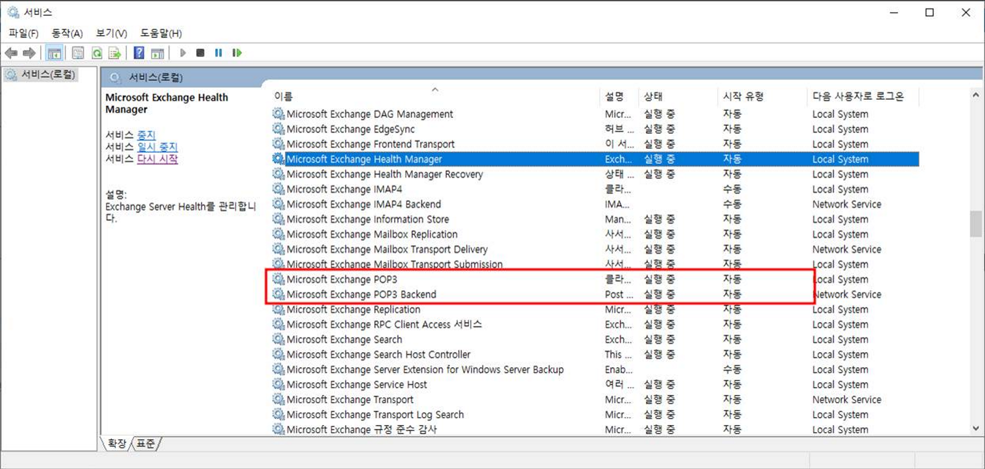Sort by the 시작 유형 column header
Screen dimensions: 985x469
763,96
